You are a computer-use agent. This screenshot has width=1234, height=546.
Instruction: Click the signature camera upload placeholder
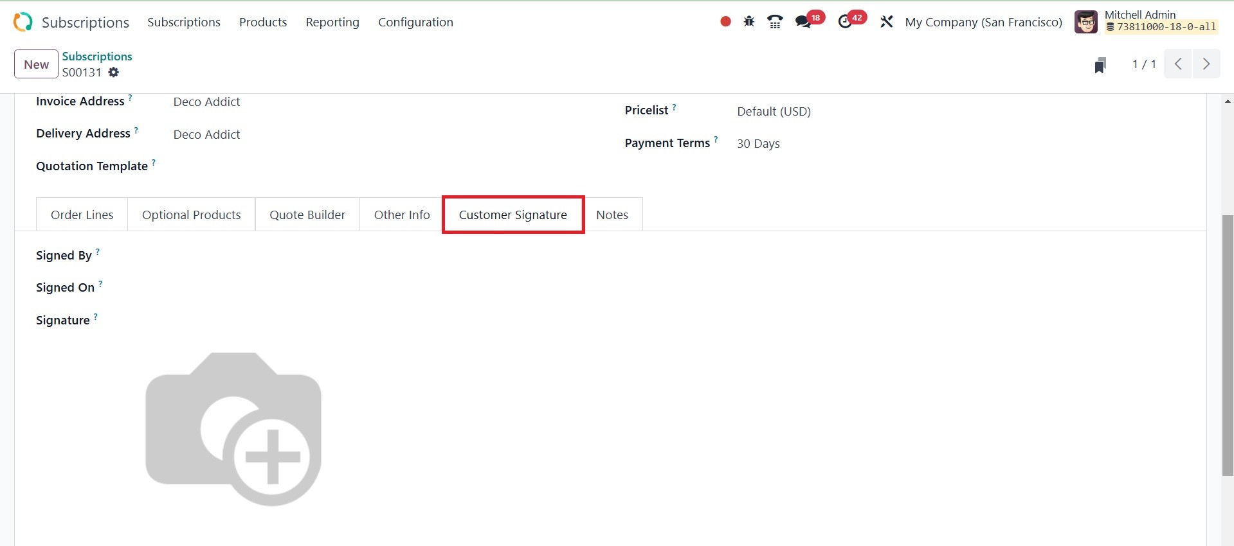point(233,429)
